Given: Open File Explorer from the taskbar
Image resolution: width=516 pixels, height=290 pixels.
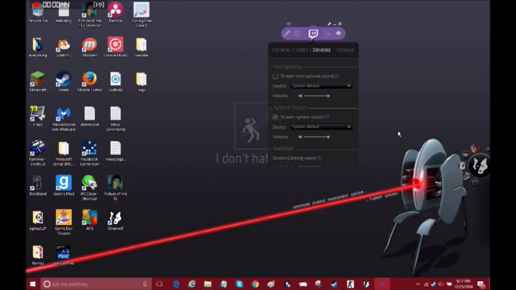Looking at the screenshot, I should pyautogui.click(x=208, y=284).
